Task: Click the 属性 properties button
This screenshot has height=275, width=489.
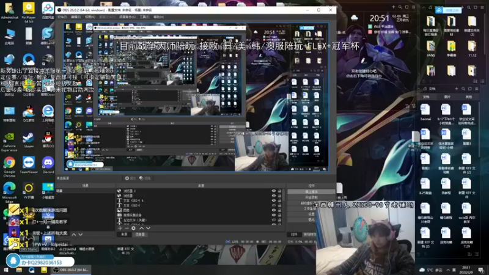Action: (x=130, y=178)
